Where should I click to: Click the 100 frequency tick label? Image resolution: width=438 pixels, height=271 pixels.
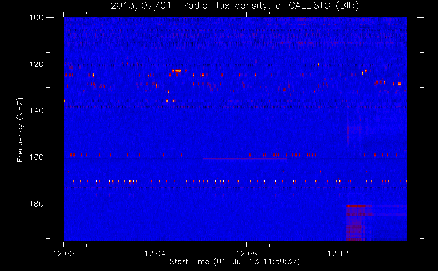click(x=36, y=18)
